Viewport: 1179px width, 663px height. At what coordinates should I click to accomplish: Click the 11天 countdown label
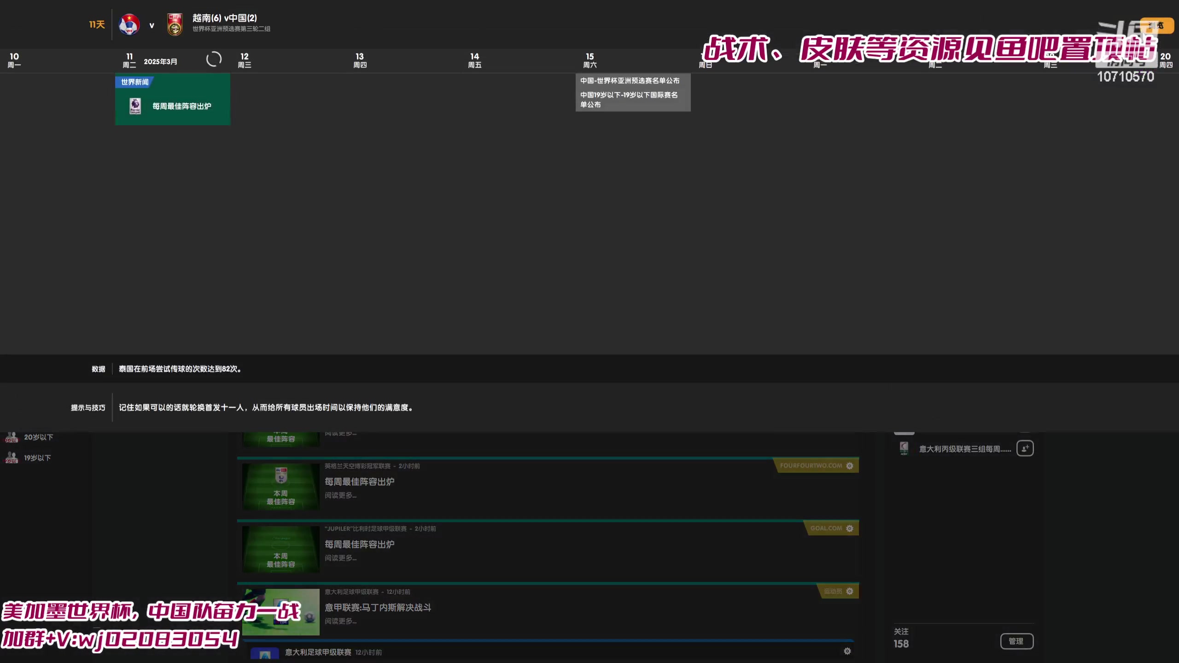coord(97,24)
